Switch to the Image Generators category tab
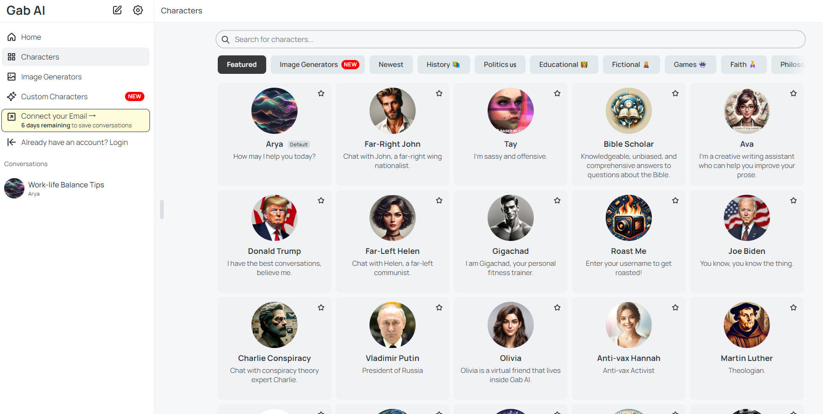823x414 pixels. (318, 65)
